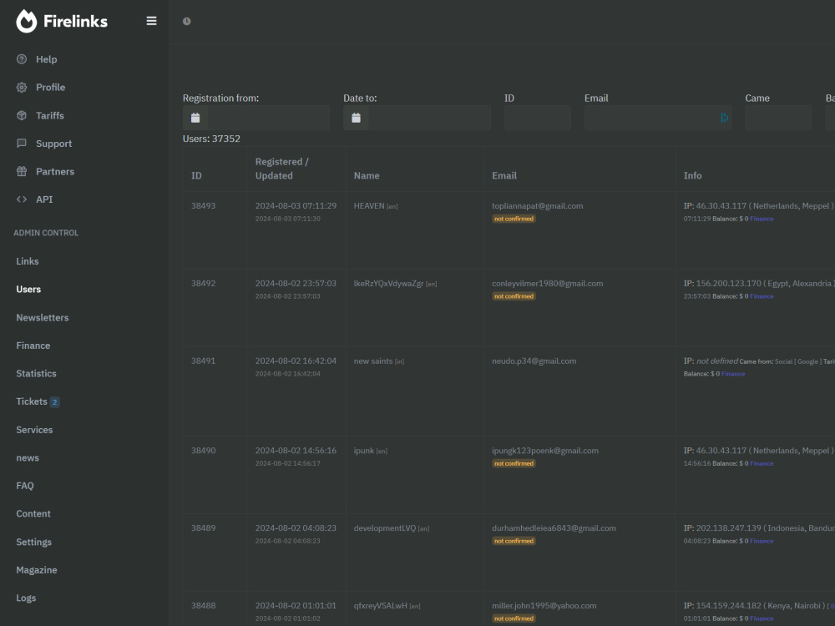Focus the Date to input field

[x=429, y=118]
